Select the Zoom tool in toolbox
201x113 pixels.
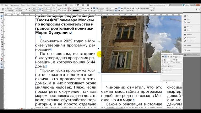coord(2,56)
